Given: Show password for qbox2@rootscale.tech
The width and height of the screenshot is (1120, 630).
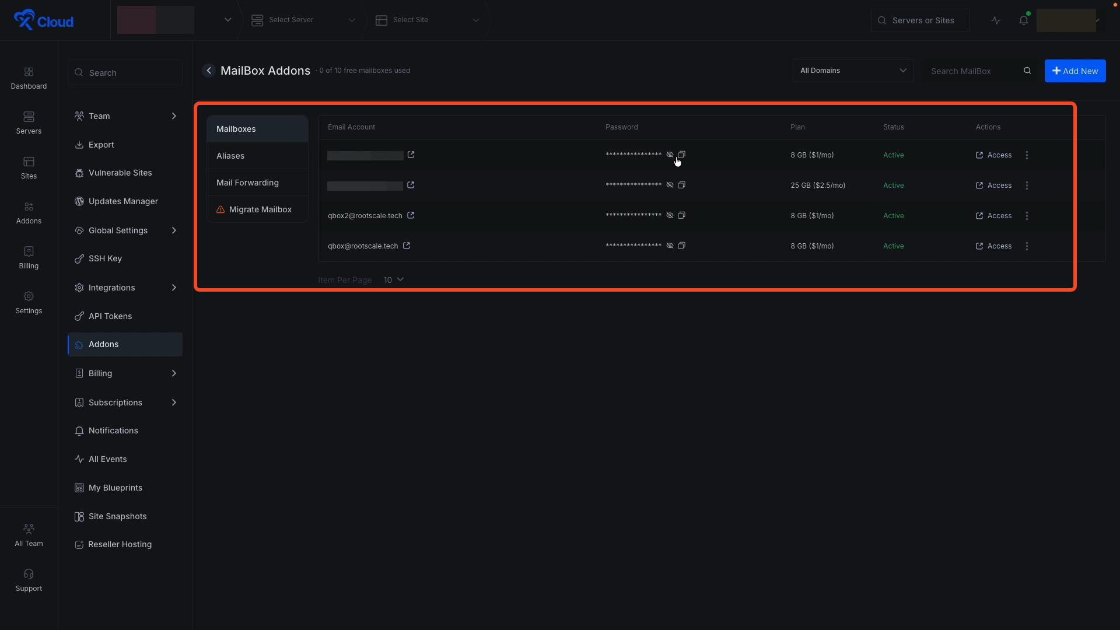Looking at the screenshot, I should (x=670, y=215).
